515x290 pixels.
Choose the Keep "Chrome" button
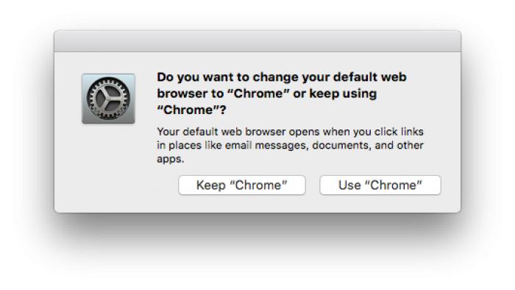[x=242, y=185]
